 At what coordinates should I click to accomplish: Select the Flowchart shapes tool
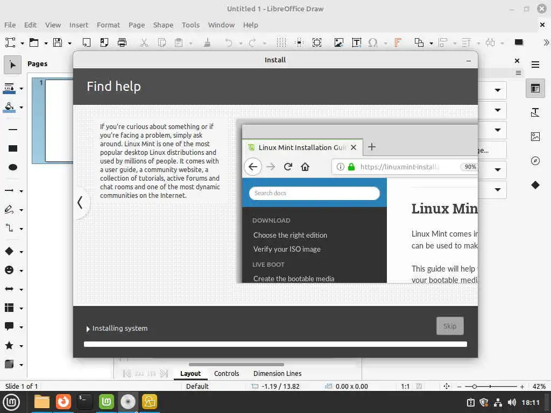tap(9, 308)
